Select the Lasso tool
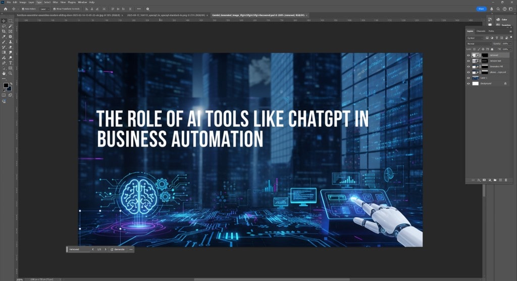517x281 pixels. tap(4, 26)
